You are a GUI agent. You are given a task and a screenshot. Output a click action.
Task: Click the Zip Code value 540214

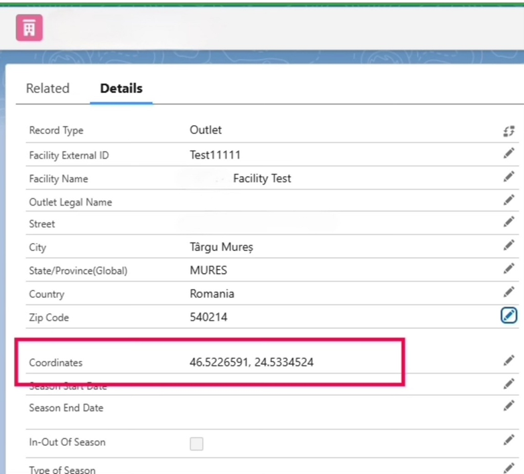[x=208, y=317]
